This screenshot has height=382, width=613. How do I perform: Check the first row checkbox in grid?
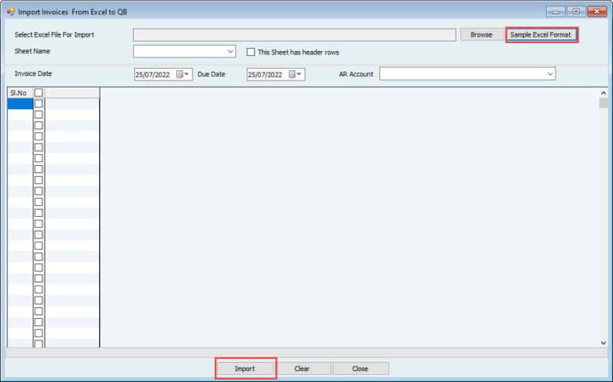pyautogui.click(x=38, y=104)
